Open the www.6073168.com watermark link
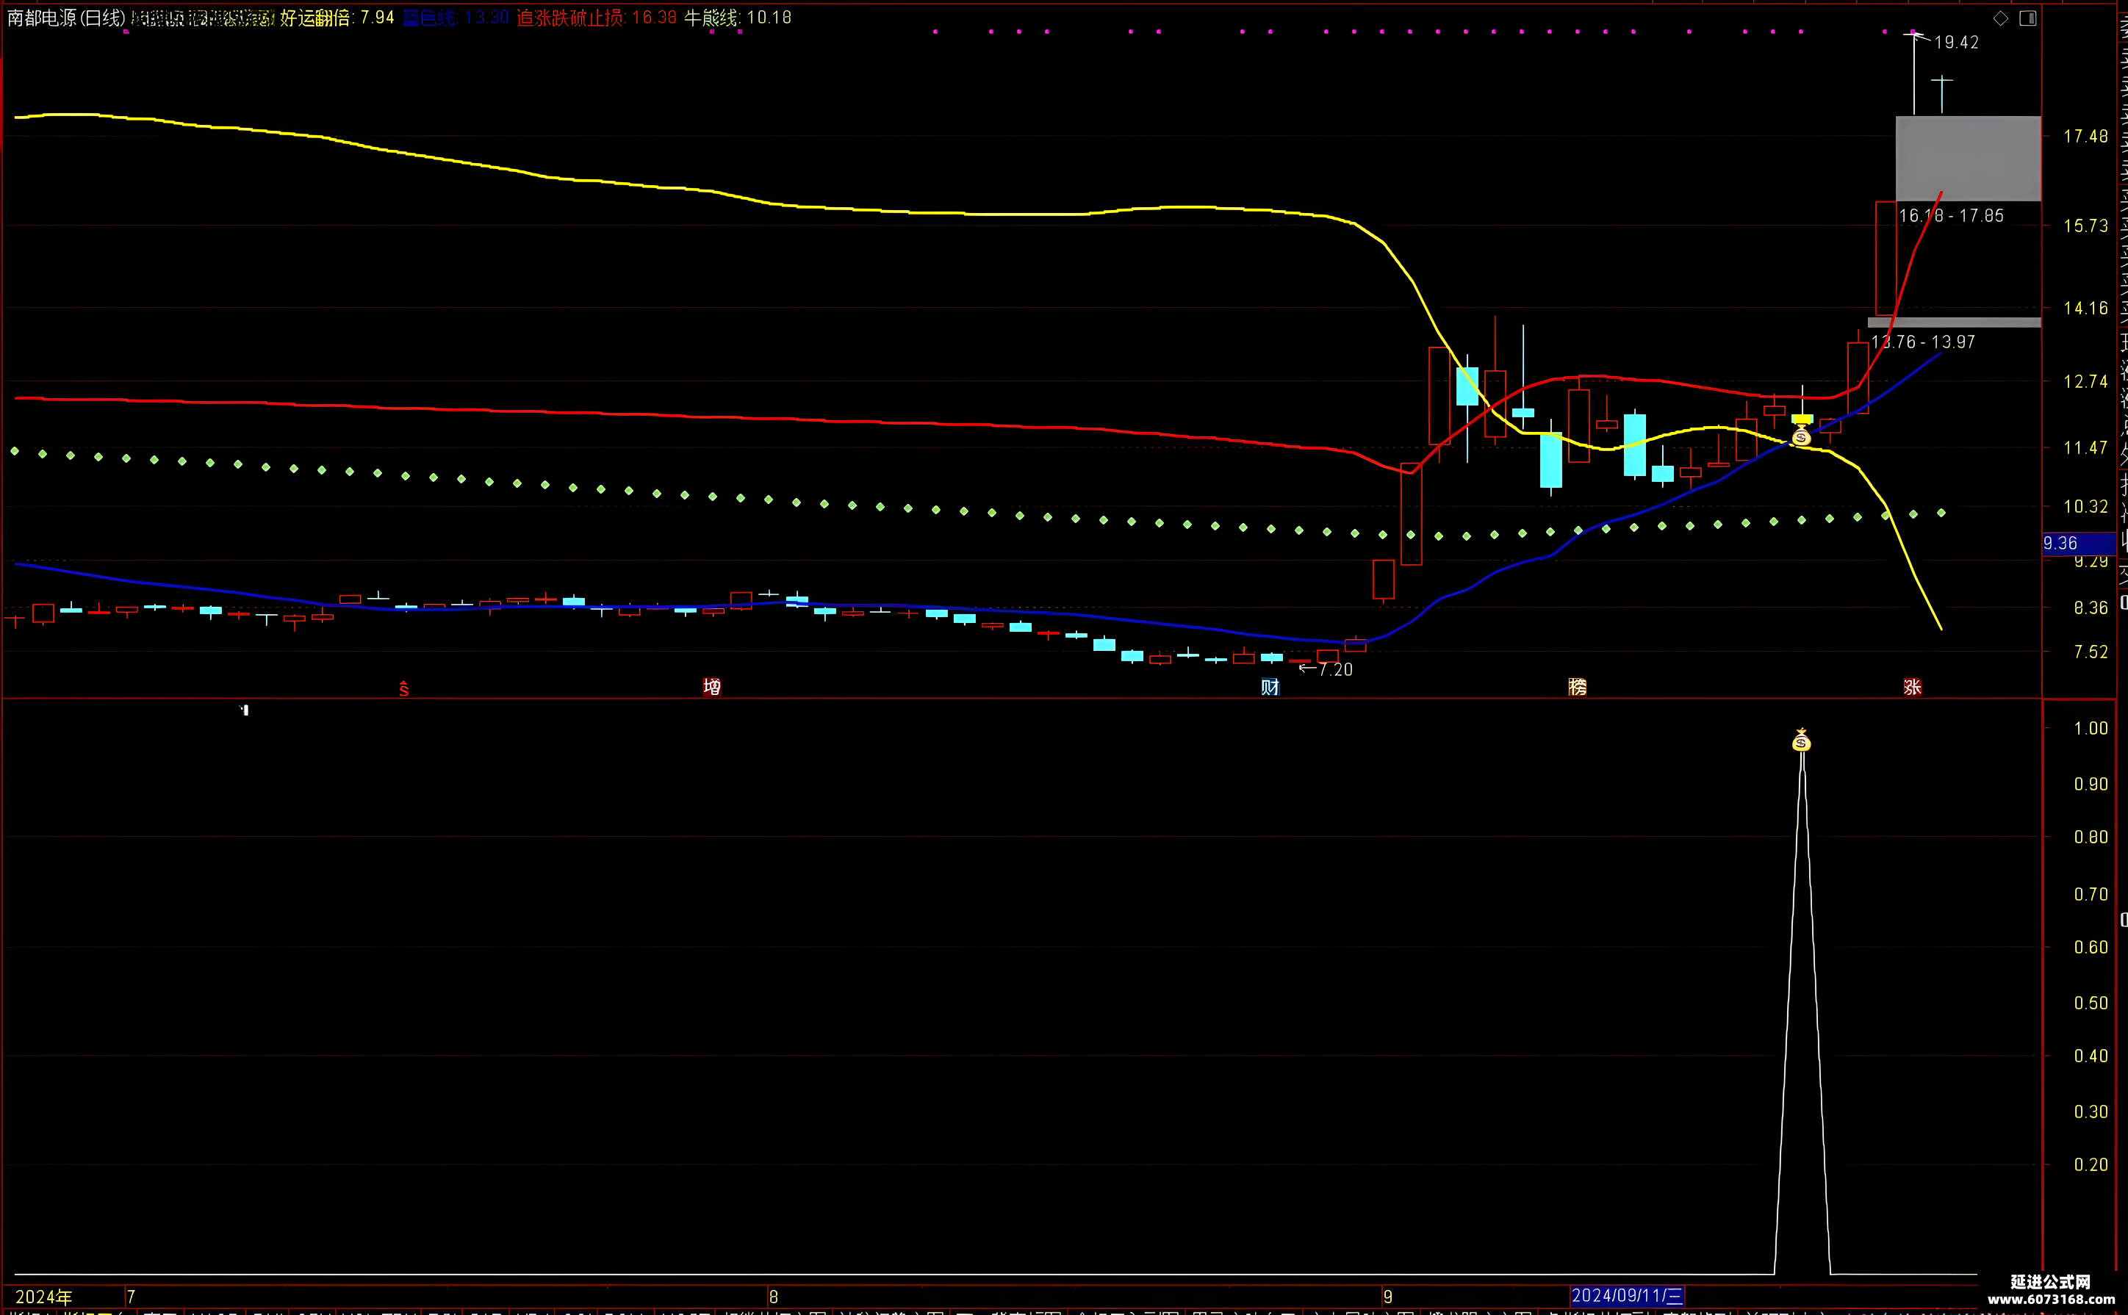Viewport: 2128px width, 1315px height. (2051, 1300)
